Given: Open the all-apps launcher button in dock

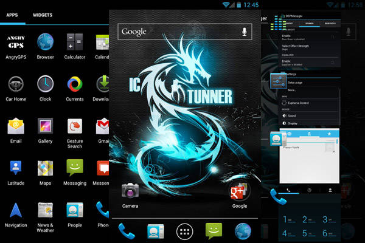Looking at the screenshot, I should [184, 231].
